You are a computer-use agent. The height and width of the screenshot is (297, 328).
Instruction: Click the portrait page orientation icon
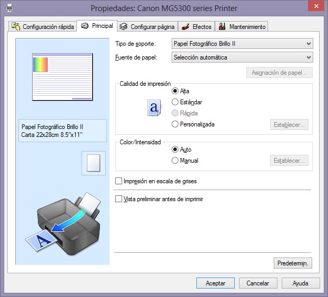tap(93, 163)
